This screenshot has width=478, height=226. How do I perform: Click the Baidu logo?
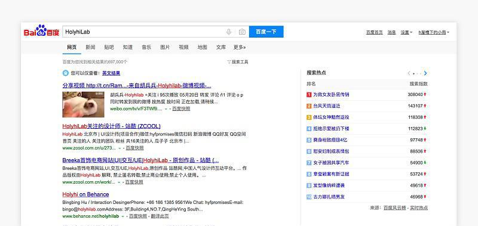[x=41, y=30]
